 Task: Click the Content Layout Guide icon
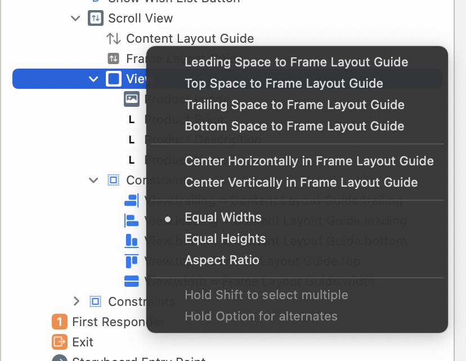pyautogui.click(x=114, y=39)
